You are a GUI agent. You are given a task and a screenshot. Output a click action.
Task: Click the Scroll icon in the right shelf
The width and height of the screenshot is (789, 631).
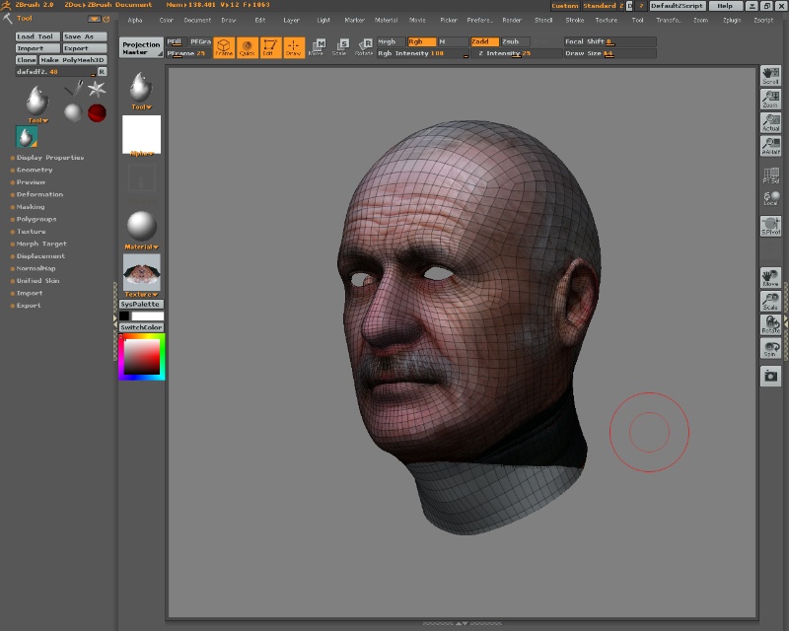(770, 76)
